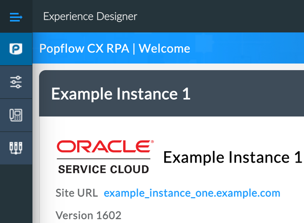Click the Service Cloud text under Oracle logo
Screen dimensions: 304x223
103,169
